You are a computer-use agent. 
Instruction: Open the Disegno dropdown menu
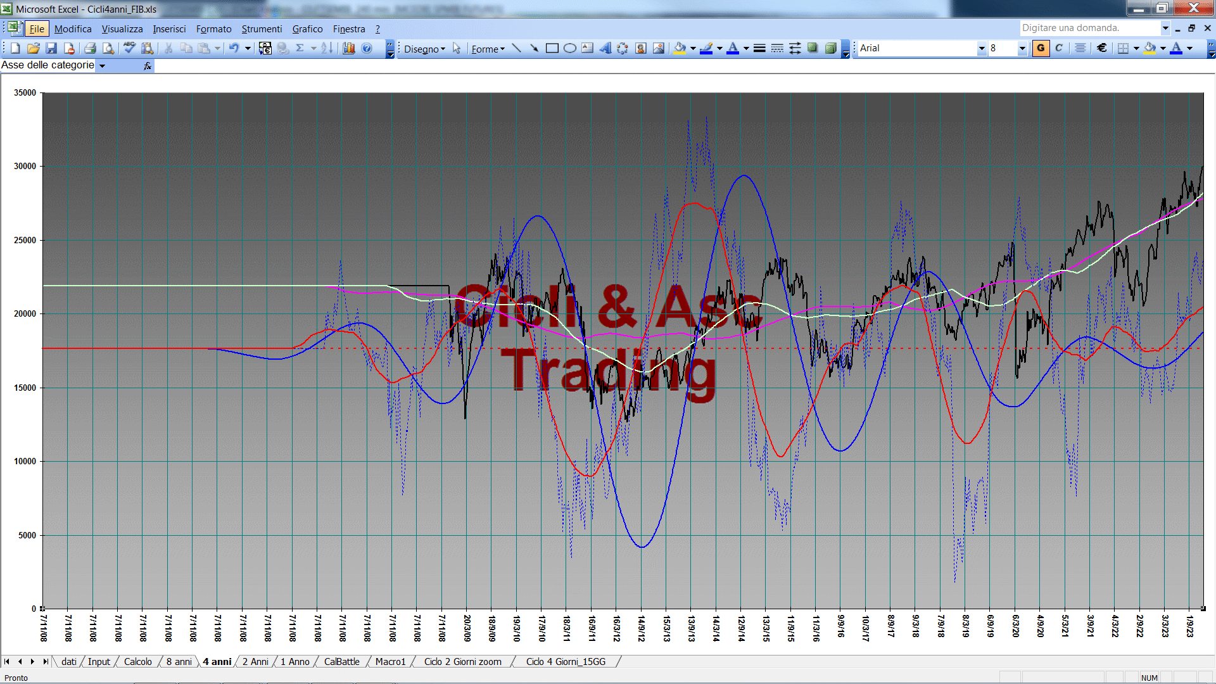424,49
